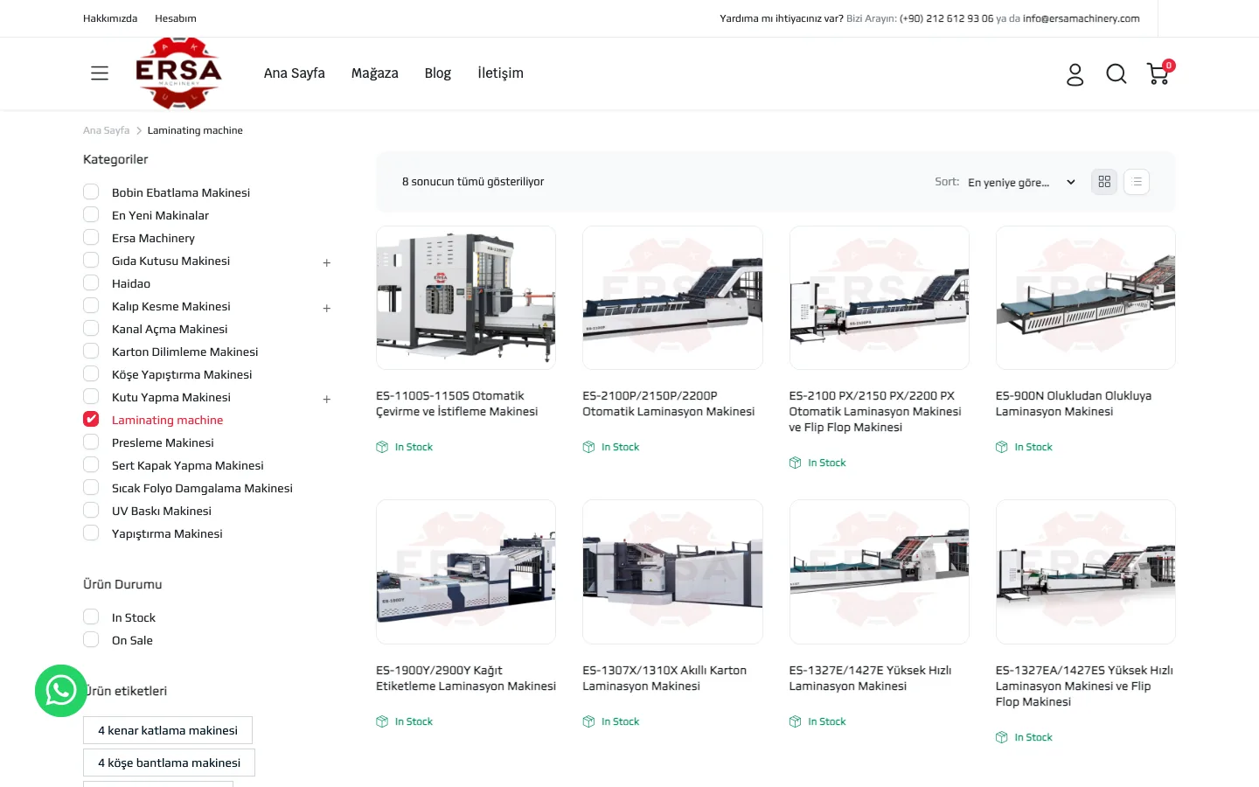Image resolution: width=1259 pixels, height=787 pixels.
Task: Tick the Presleme Makinesi checkbox
Action: point(91,442)
